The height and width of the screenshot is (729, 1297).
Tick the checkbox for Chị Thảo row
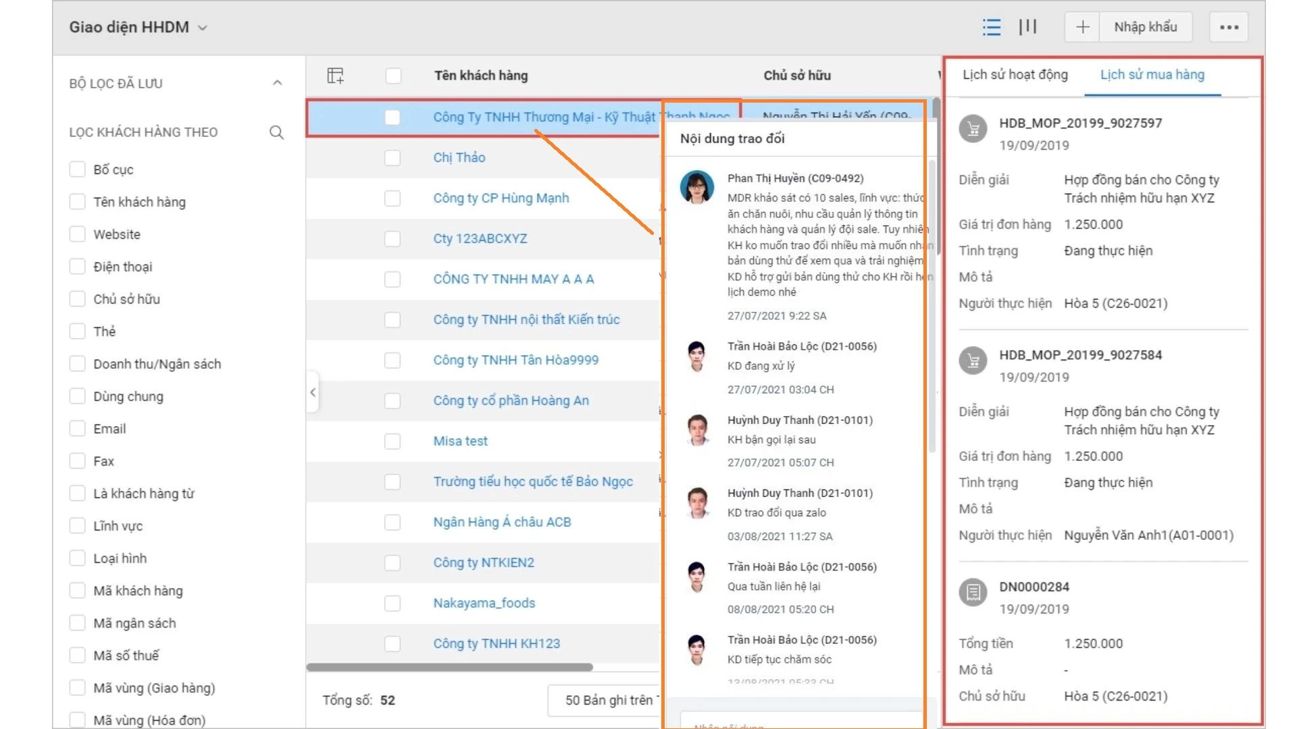coord(392,158)
